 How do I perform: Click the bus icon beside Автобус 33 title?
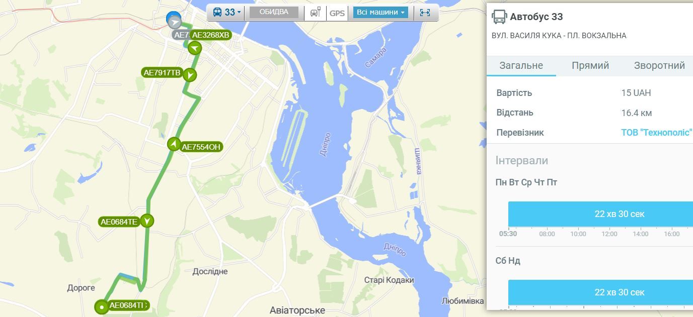pos(499,17)
